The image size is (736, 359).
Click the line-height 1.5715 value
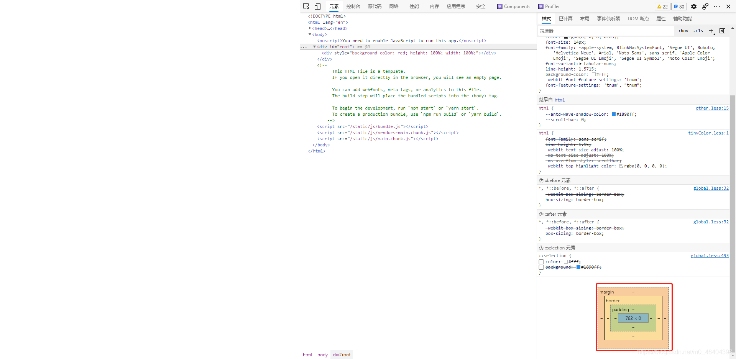click(x=586, y=69)
